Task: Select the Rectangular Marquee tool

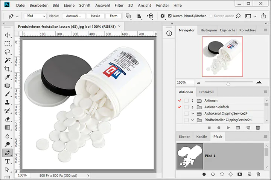Action: point(7,43)
